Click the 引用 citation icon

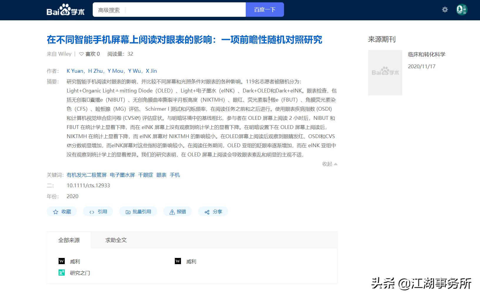pos(92,211)
